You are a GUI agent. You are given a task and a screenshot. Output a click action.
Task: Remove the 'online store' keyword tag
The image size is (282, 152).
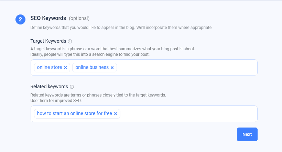click(65, 68)
